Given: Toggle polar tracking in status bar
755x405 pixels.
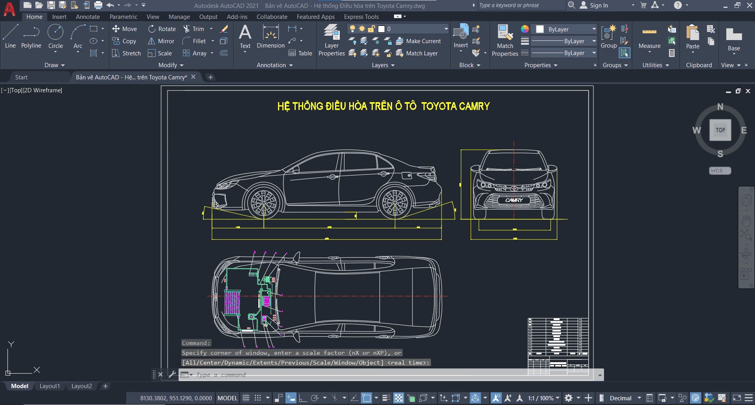Looking at the screenshot, I should 315,398.
